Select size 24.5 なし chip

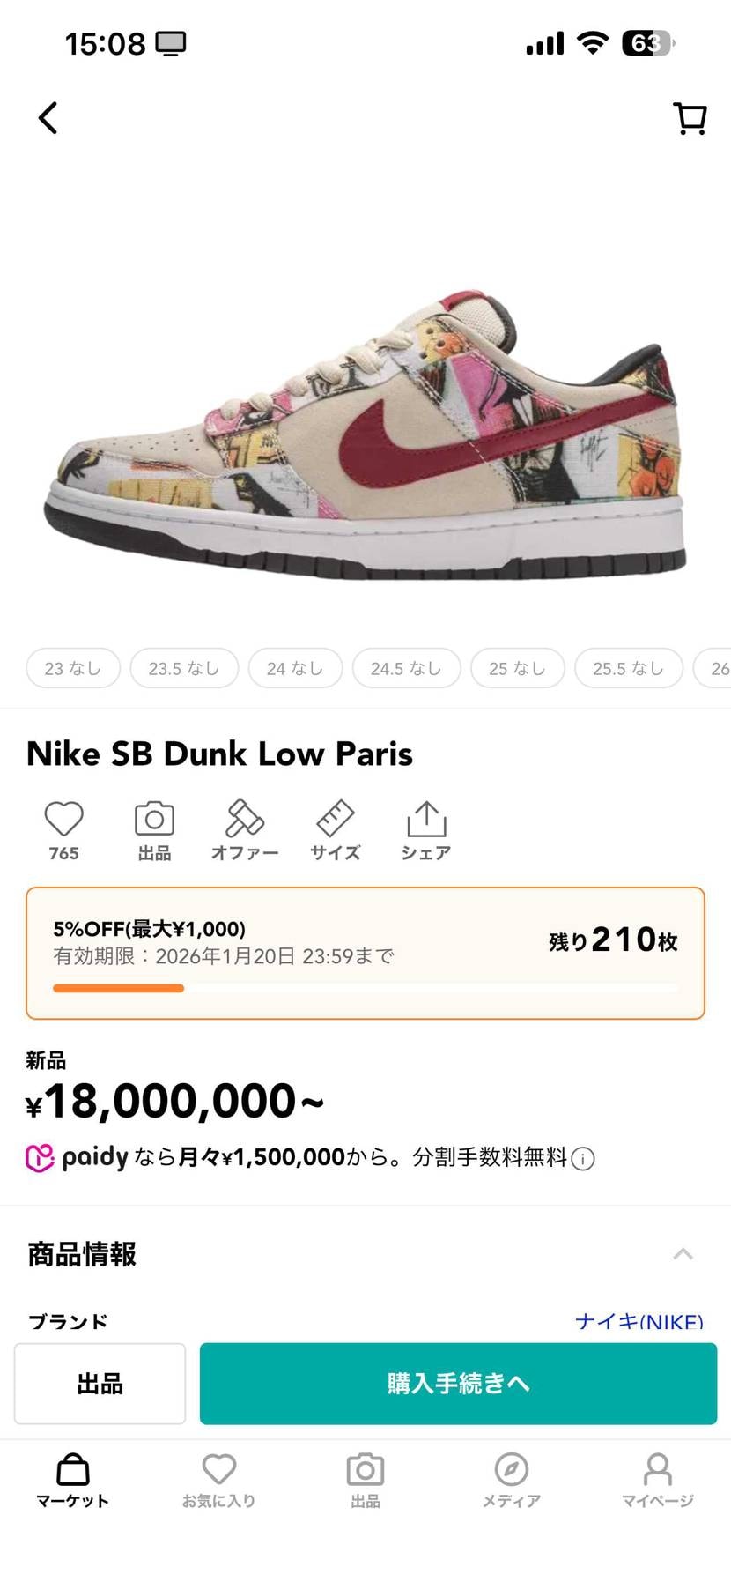click(406, 668)
